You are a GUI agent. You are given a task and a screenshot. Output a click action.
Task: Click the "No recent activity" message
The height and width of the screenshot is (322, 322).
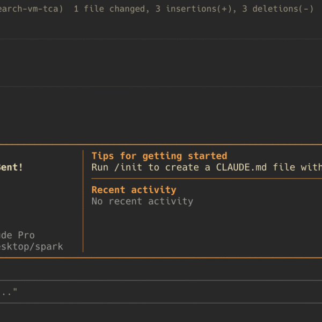pyautogui.click(x=142, y=201)
